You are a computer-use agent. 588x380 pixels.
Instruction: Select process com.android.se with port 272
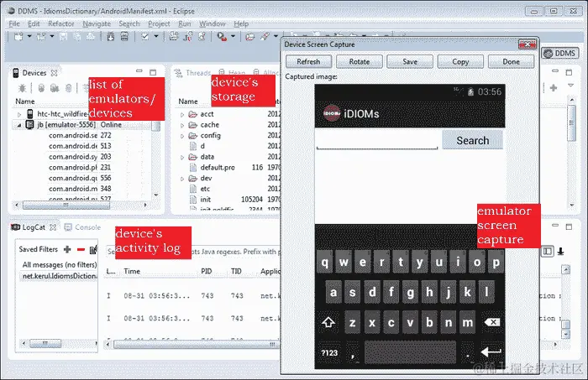[x=80, y=135]
